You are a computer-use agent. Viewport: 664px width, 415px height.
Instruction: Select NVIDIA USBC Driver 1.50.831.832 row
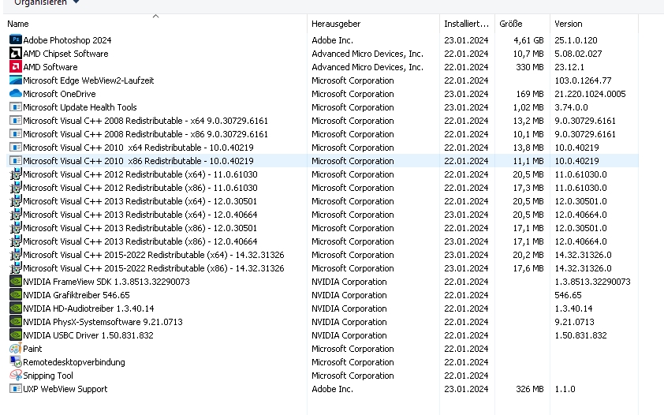(88, 335)
